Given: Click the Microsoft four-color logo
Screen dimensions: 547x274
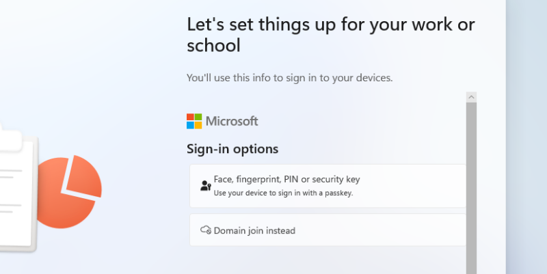Looking at the screenshot, I should pyautogui.click(x=194, y=122).
